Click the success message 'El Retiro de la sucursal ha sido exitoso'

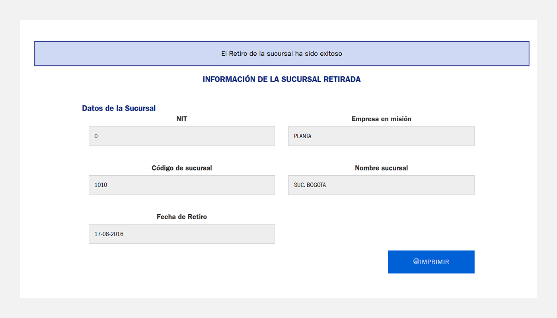pos(282,53)
